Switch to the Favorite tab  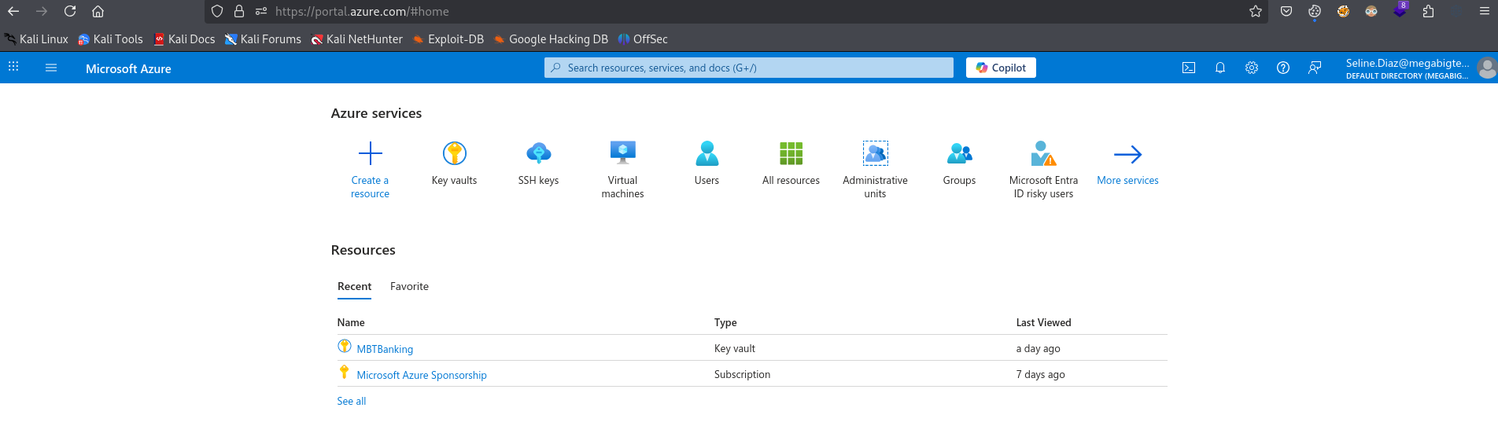pyautogui.click(x=409, y=287)
